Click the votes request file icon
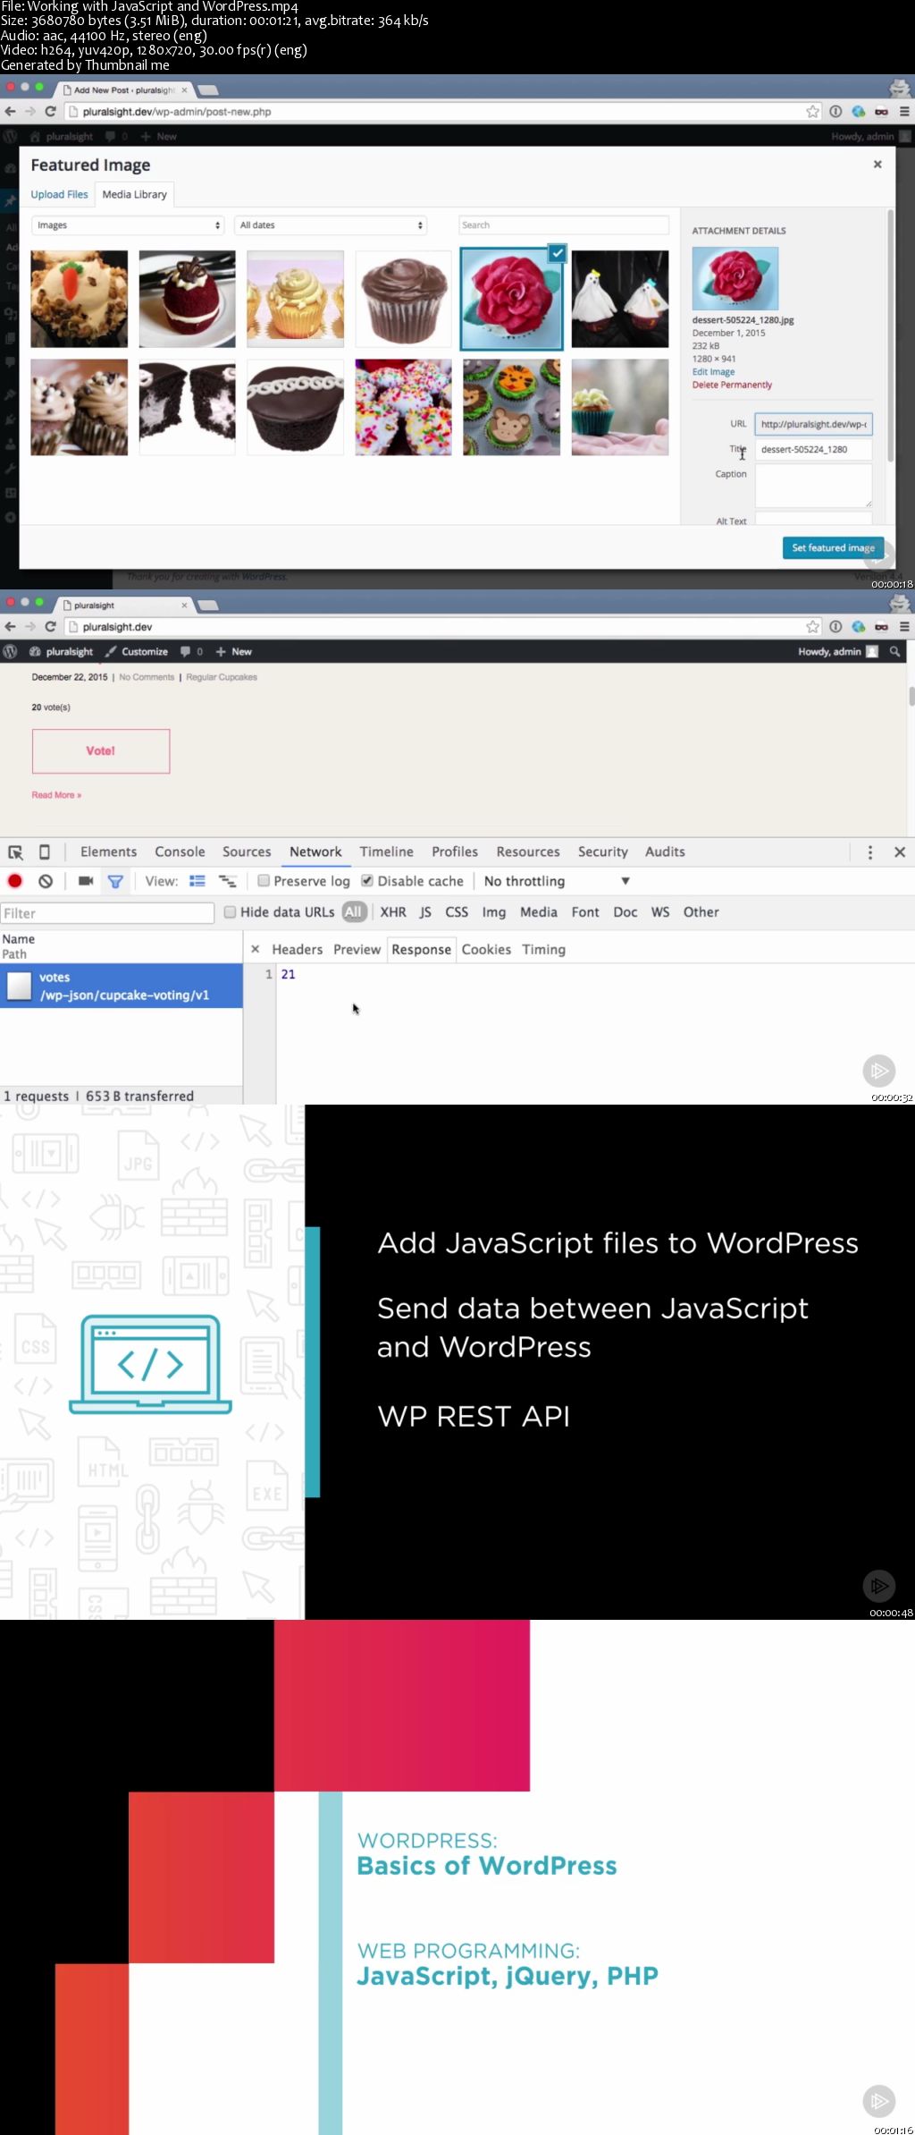 20,986
